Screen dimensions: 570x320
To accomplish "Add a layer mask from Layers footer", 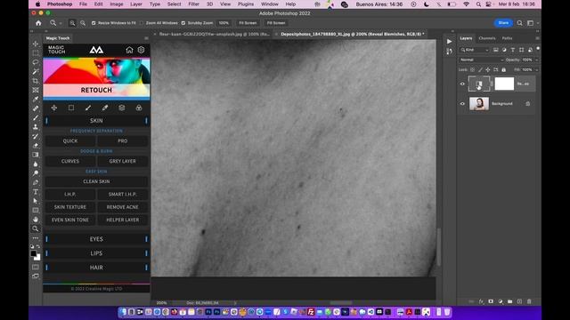I will click(491, 301).
